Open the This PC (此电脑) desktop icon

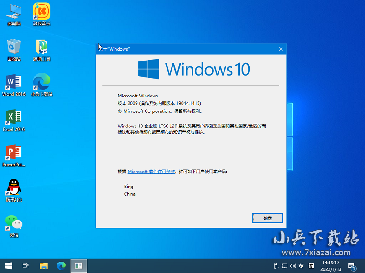click(x=14, y=15)
